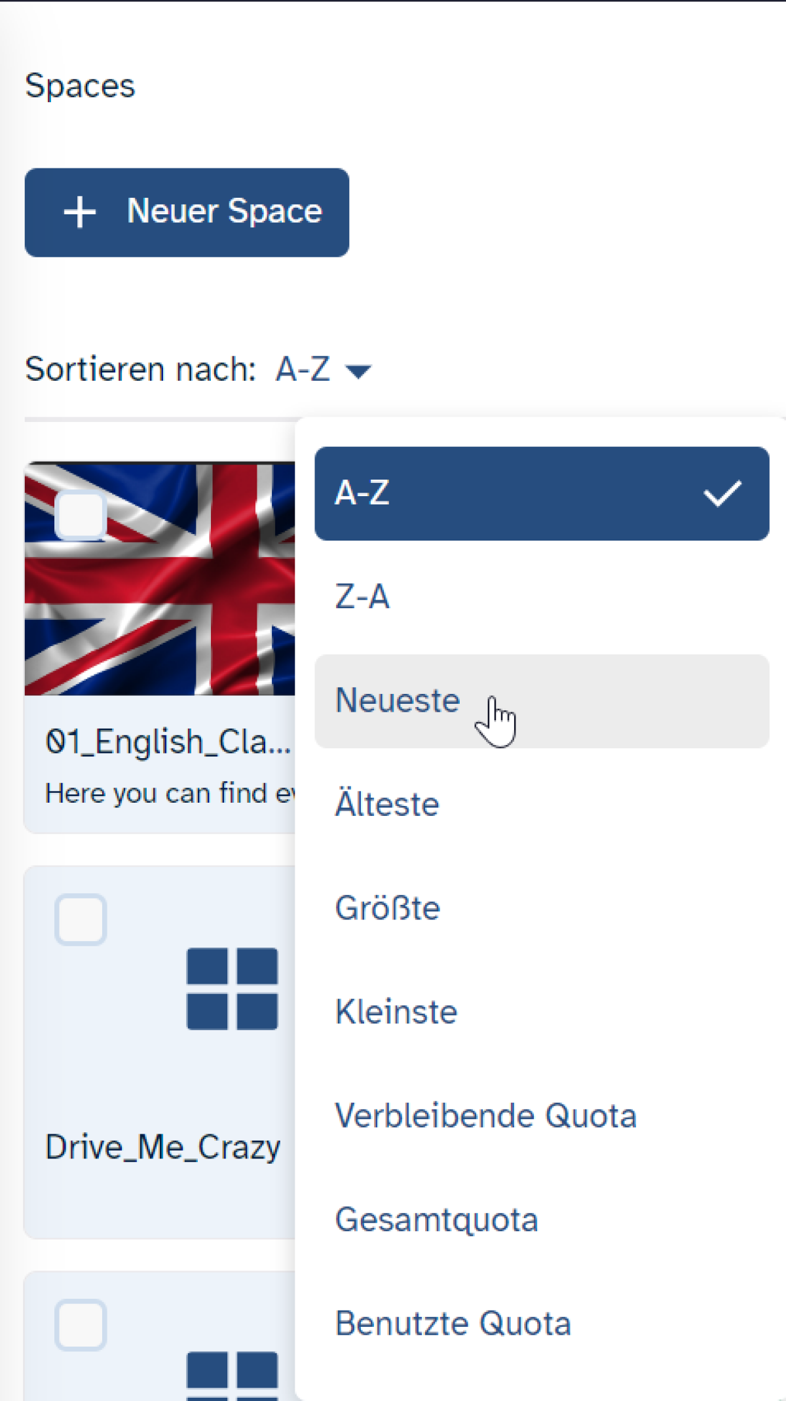
Task: Select the Drive_Me_Crazy space checkbox
Action: [81, 919]
